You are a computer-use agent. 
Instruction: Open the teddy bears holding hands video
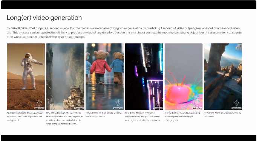[104, 76]
